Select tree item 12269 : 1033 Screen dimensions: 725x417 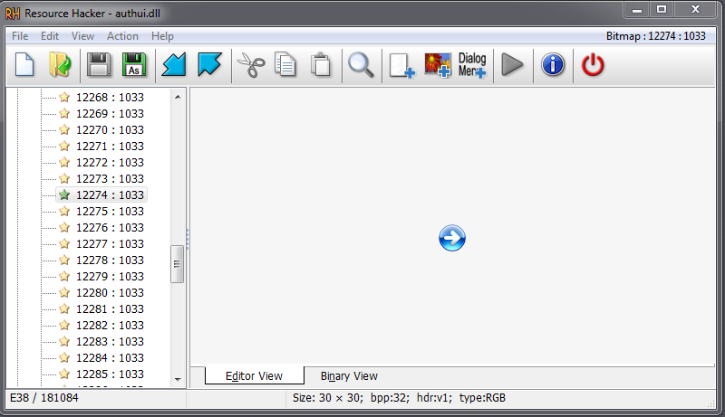pyautogui.click(x=110, y=113)
